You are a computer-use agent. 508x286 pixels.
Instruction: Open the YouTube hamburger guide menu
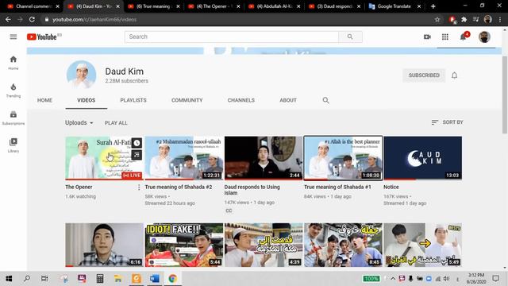(x=13, y=37)
